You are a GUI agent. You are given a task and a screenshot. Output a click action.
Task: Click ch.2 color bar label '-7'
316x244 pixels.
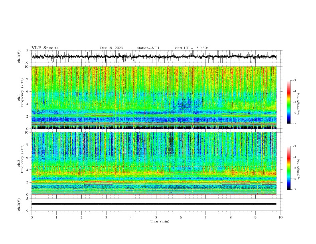pos(294,190)
